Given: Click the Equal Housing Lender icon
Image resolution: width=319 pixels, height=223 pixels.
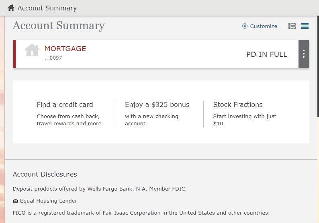Looking at the screenshot, I should [16, 201].
